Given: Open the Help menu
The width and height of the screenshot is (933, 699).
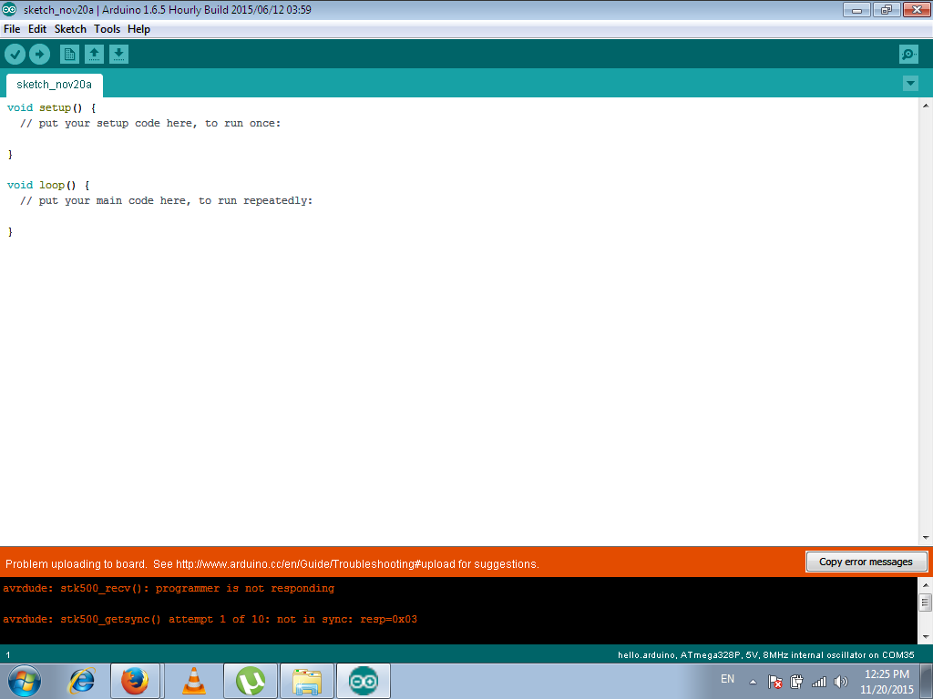Looking at the screenshot, I should point(138,29).
